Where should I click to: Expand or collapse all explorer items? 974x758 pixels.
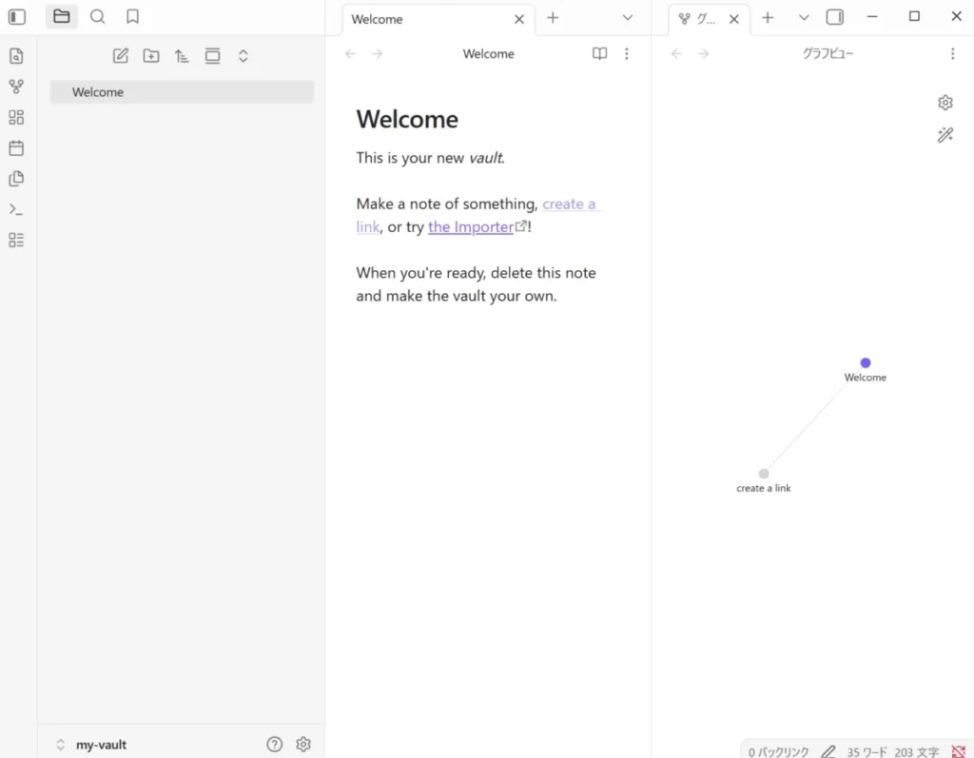click(243, 56)
